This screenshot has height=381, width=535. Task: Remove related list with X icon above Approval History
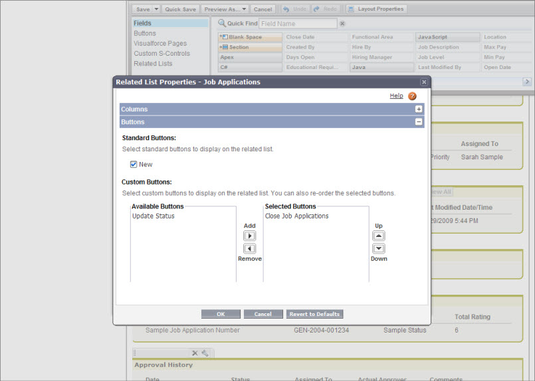[195, 353]
